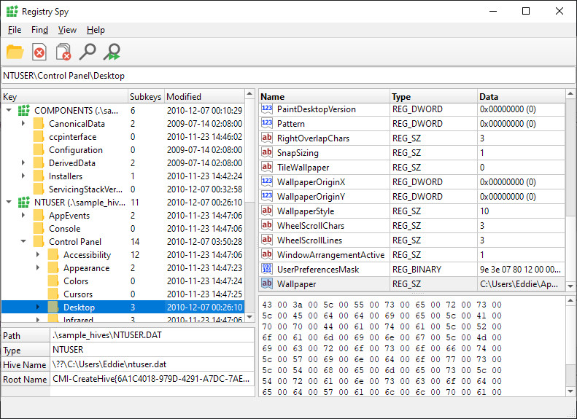Screen dimensions: 577x419
Task: Sort tree by Subkeys column header
Action: click(x=146, y=97)
